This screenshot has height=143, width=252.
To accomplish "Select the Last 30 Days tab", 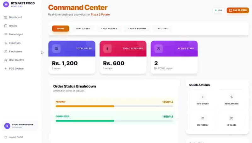I will (109, 28).
